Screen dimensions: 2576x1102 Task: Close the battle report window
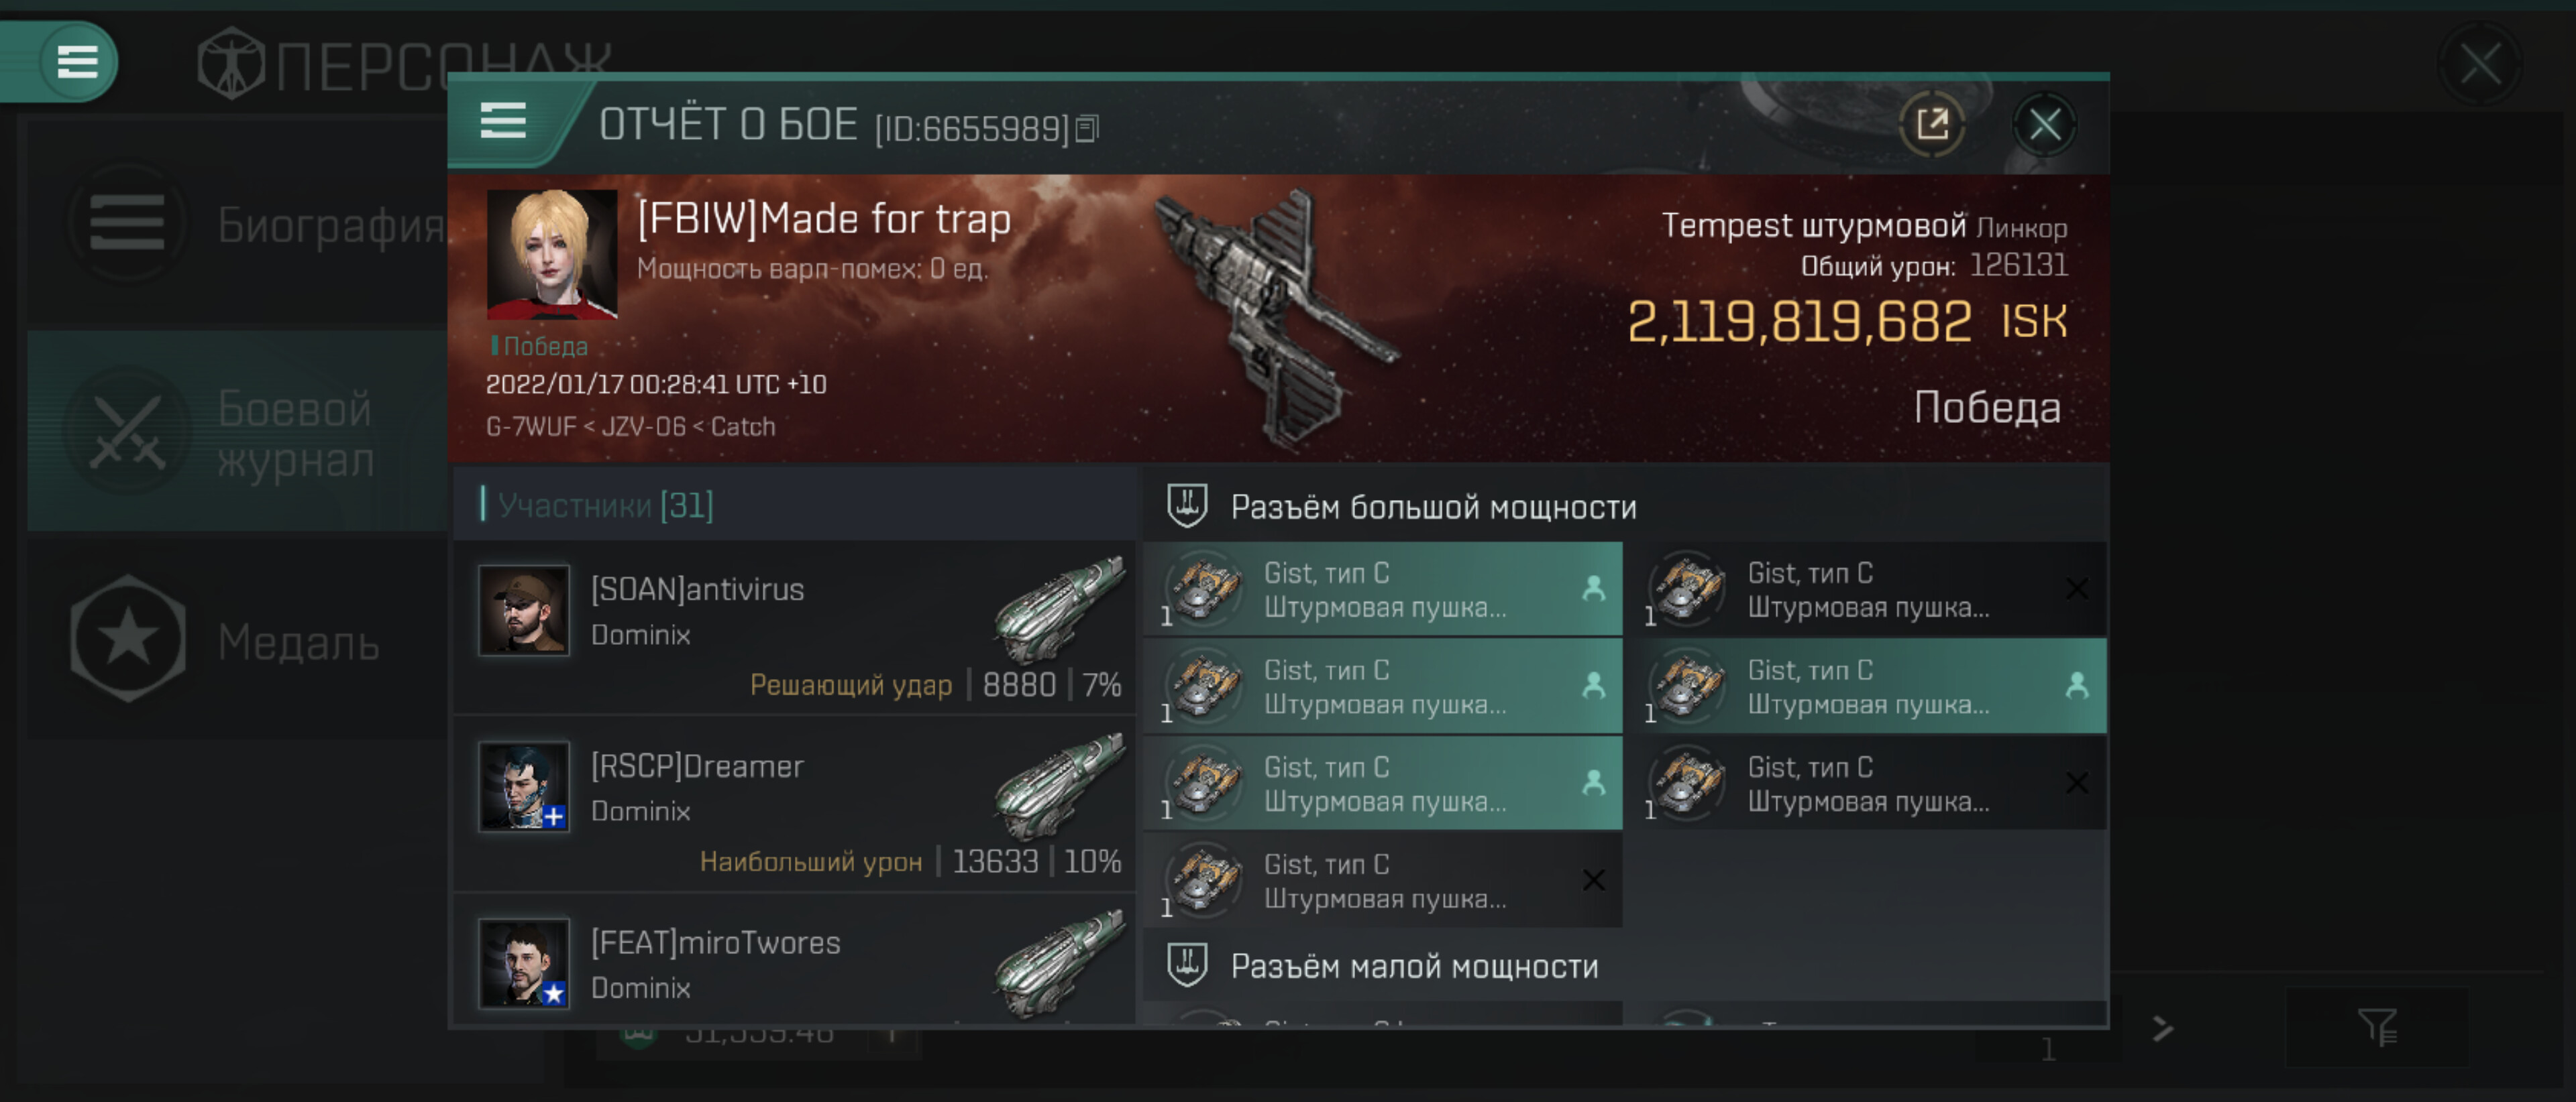[2044, 125]
